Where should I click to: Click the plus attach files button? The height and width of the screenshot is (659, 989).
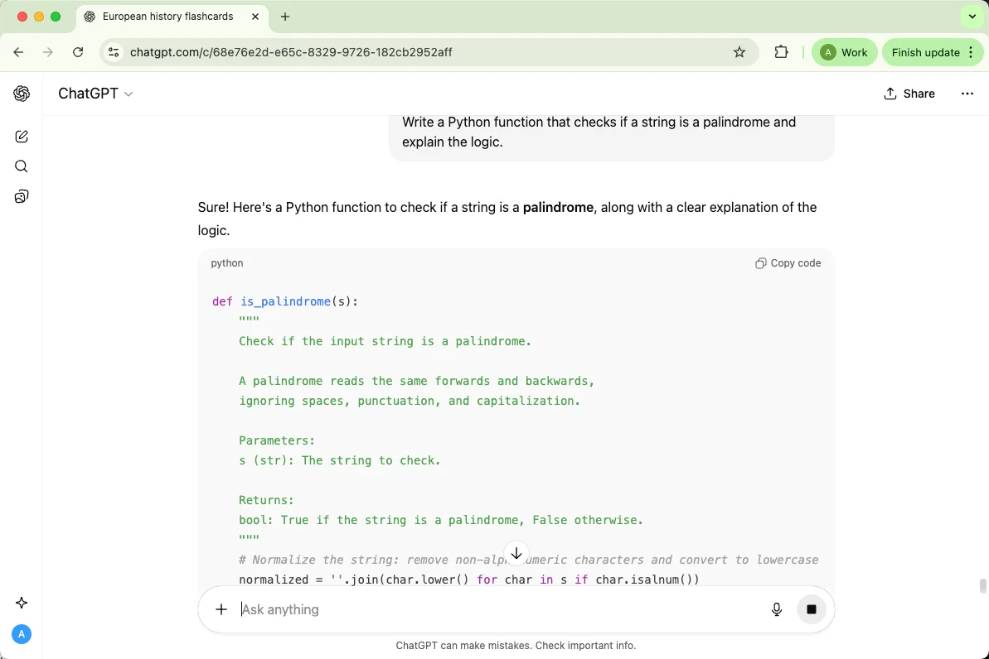221,609
